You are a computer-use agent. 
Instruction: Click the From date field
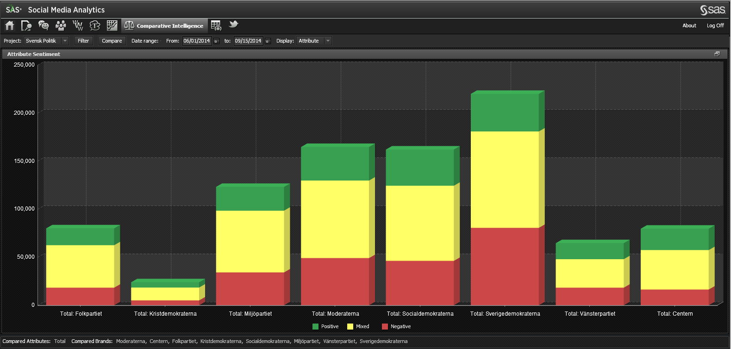tap(196, 41)
